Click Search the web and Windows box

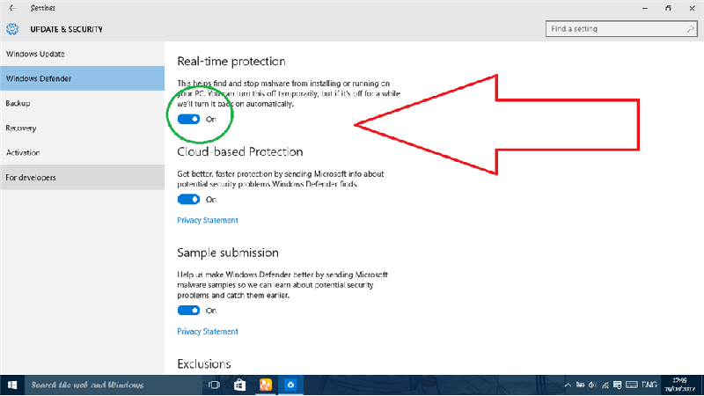pyautogui.click(x=113, y=385)
